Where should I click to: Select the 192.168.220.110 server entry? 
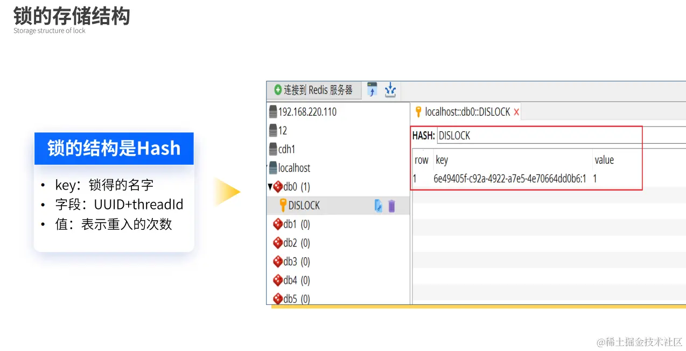click(307, 112)
